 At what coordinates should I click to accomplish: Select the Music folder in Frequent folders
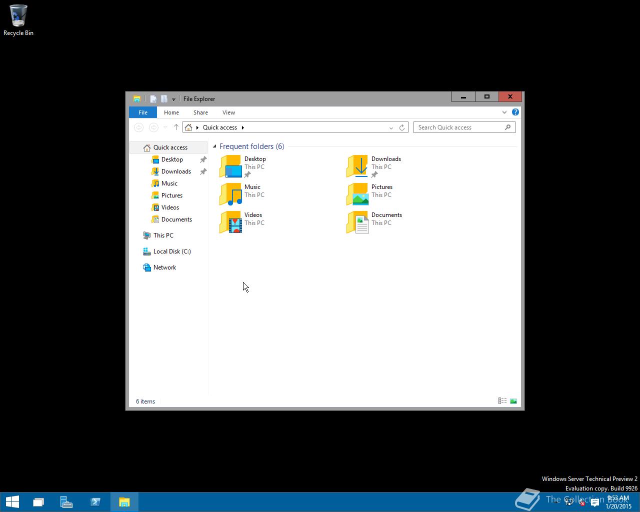242,194
